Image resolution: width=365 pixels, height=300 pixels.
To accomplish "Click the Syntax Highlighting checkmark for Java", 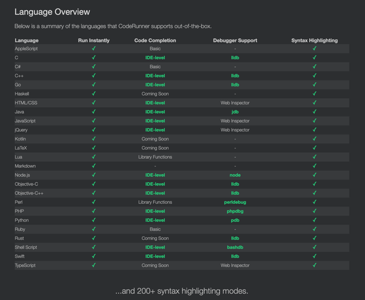I will click(315, 111).
